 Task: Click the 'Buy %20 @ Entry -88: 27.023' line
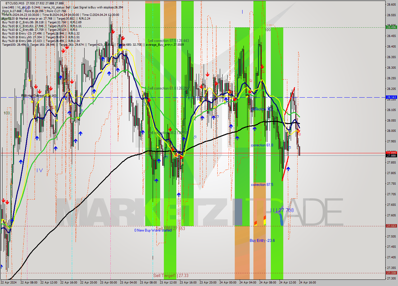41,41
